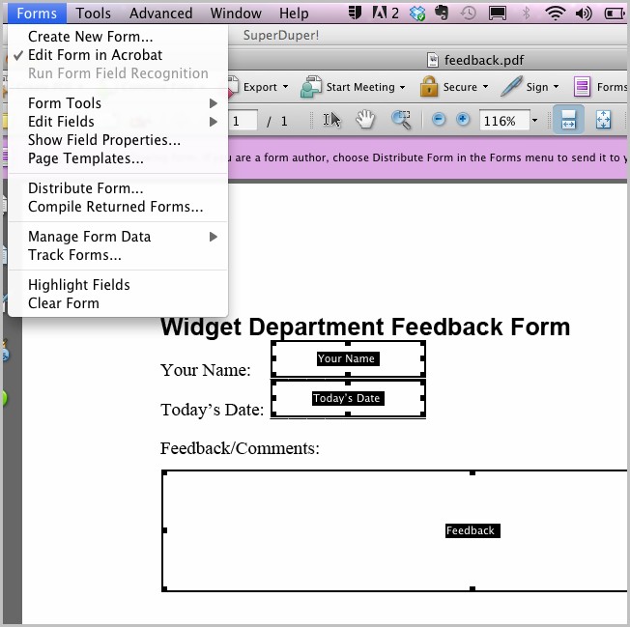Image resolution: width=630 pixels, height=627 pixels.
Task: Click the Sign pen icon
Action: click(x=511, y=86)
